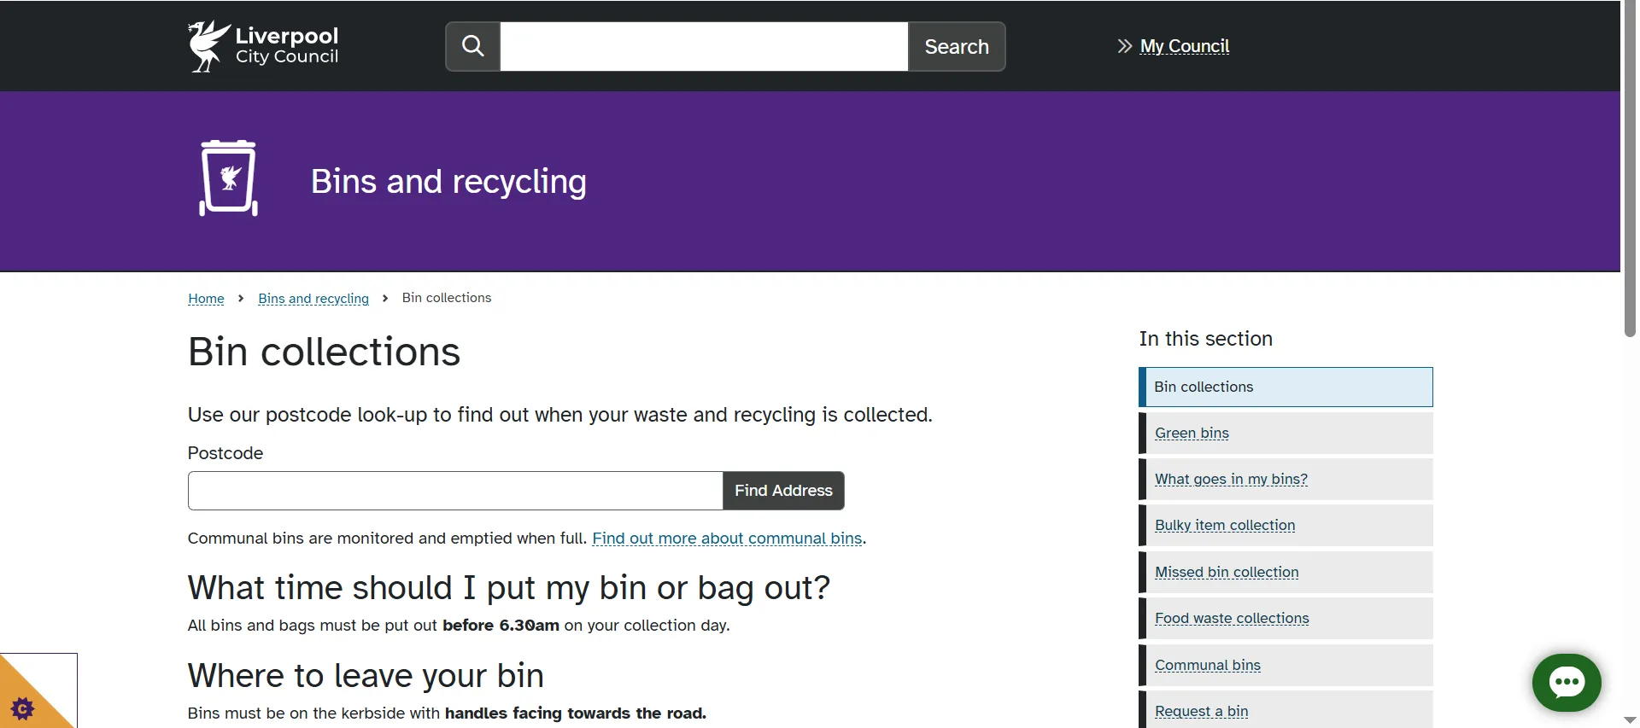Screen dimensions: 1640x728
Task: Open Communal bins sidebar link
Action: click(1208, 666)
